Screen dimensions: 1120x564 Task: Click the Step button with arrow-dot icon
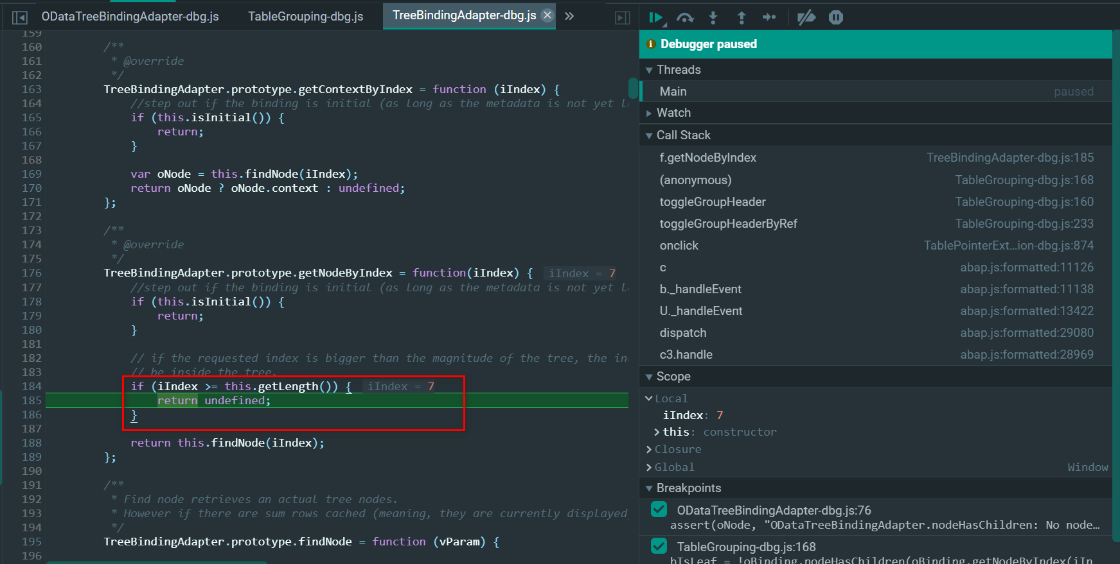[x=769, y=18]
